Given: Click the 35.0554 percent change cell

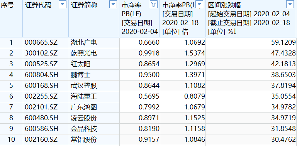Looking at the screenshot, I should (251, 96).
